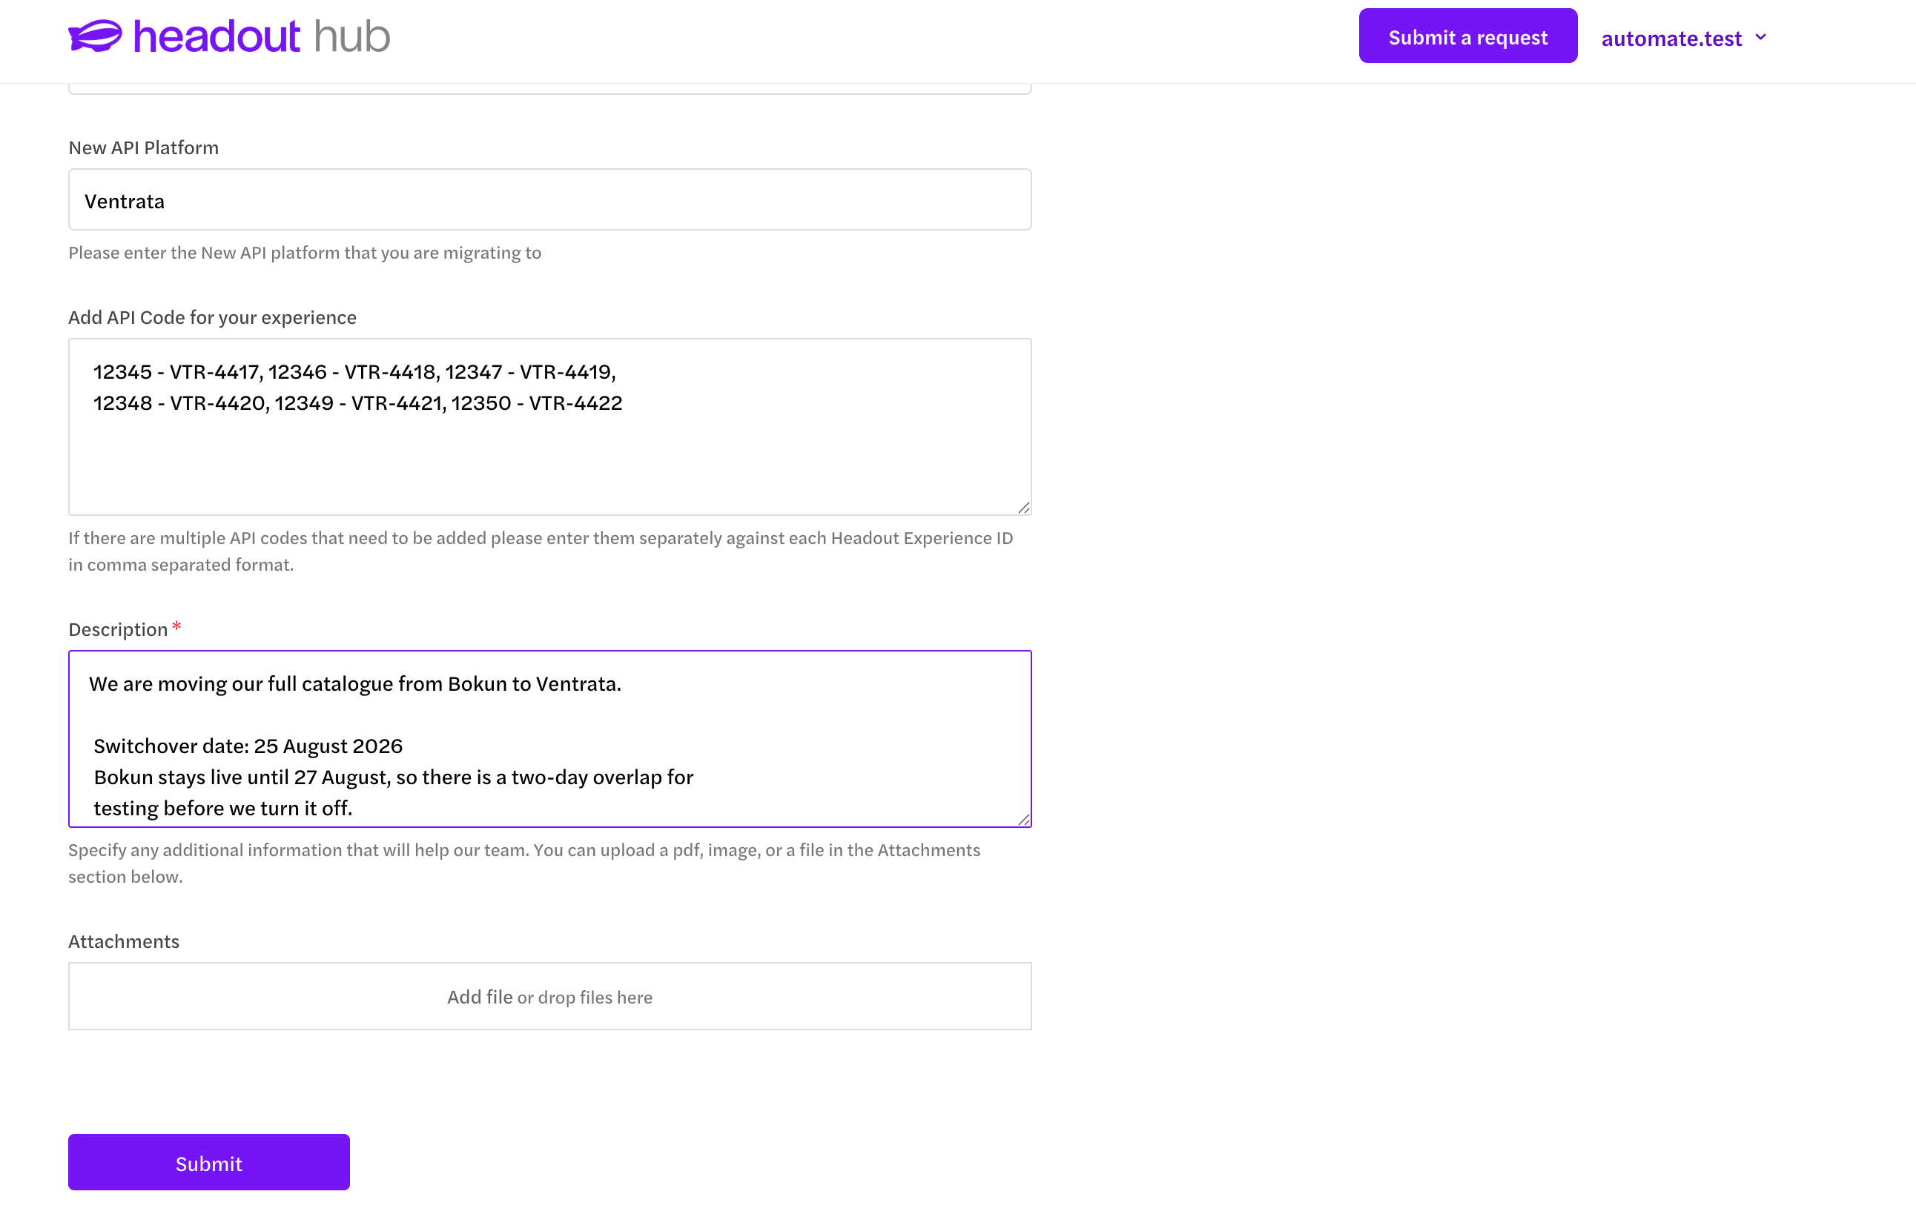Click the line 'Bokun stays live until 27 August'

tap(394, 777)
